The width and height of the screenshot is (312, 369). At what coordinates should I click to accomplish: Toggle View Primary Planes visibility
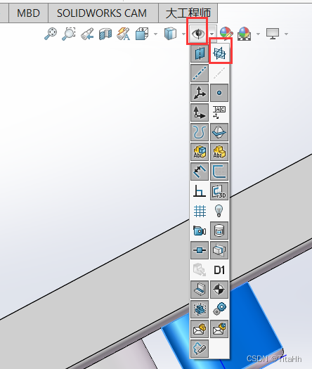[219, 53]
